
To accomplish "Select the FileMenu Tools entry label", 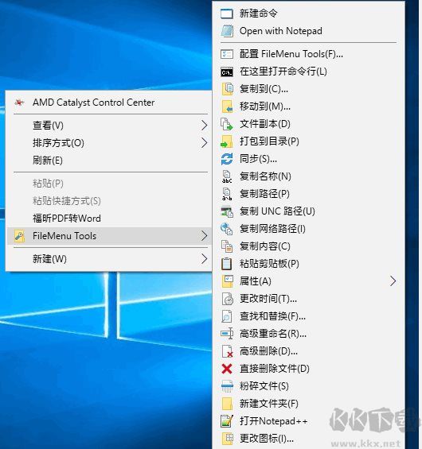I will 64,236.
